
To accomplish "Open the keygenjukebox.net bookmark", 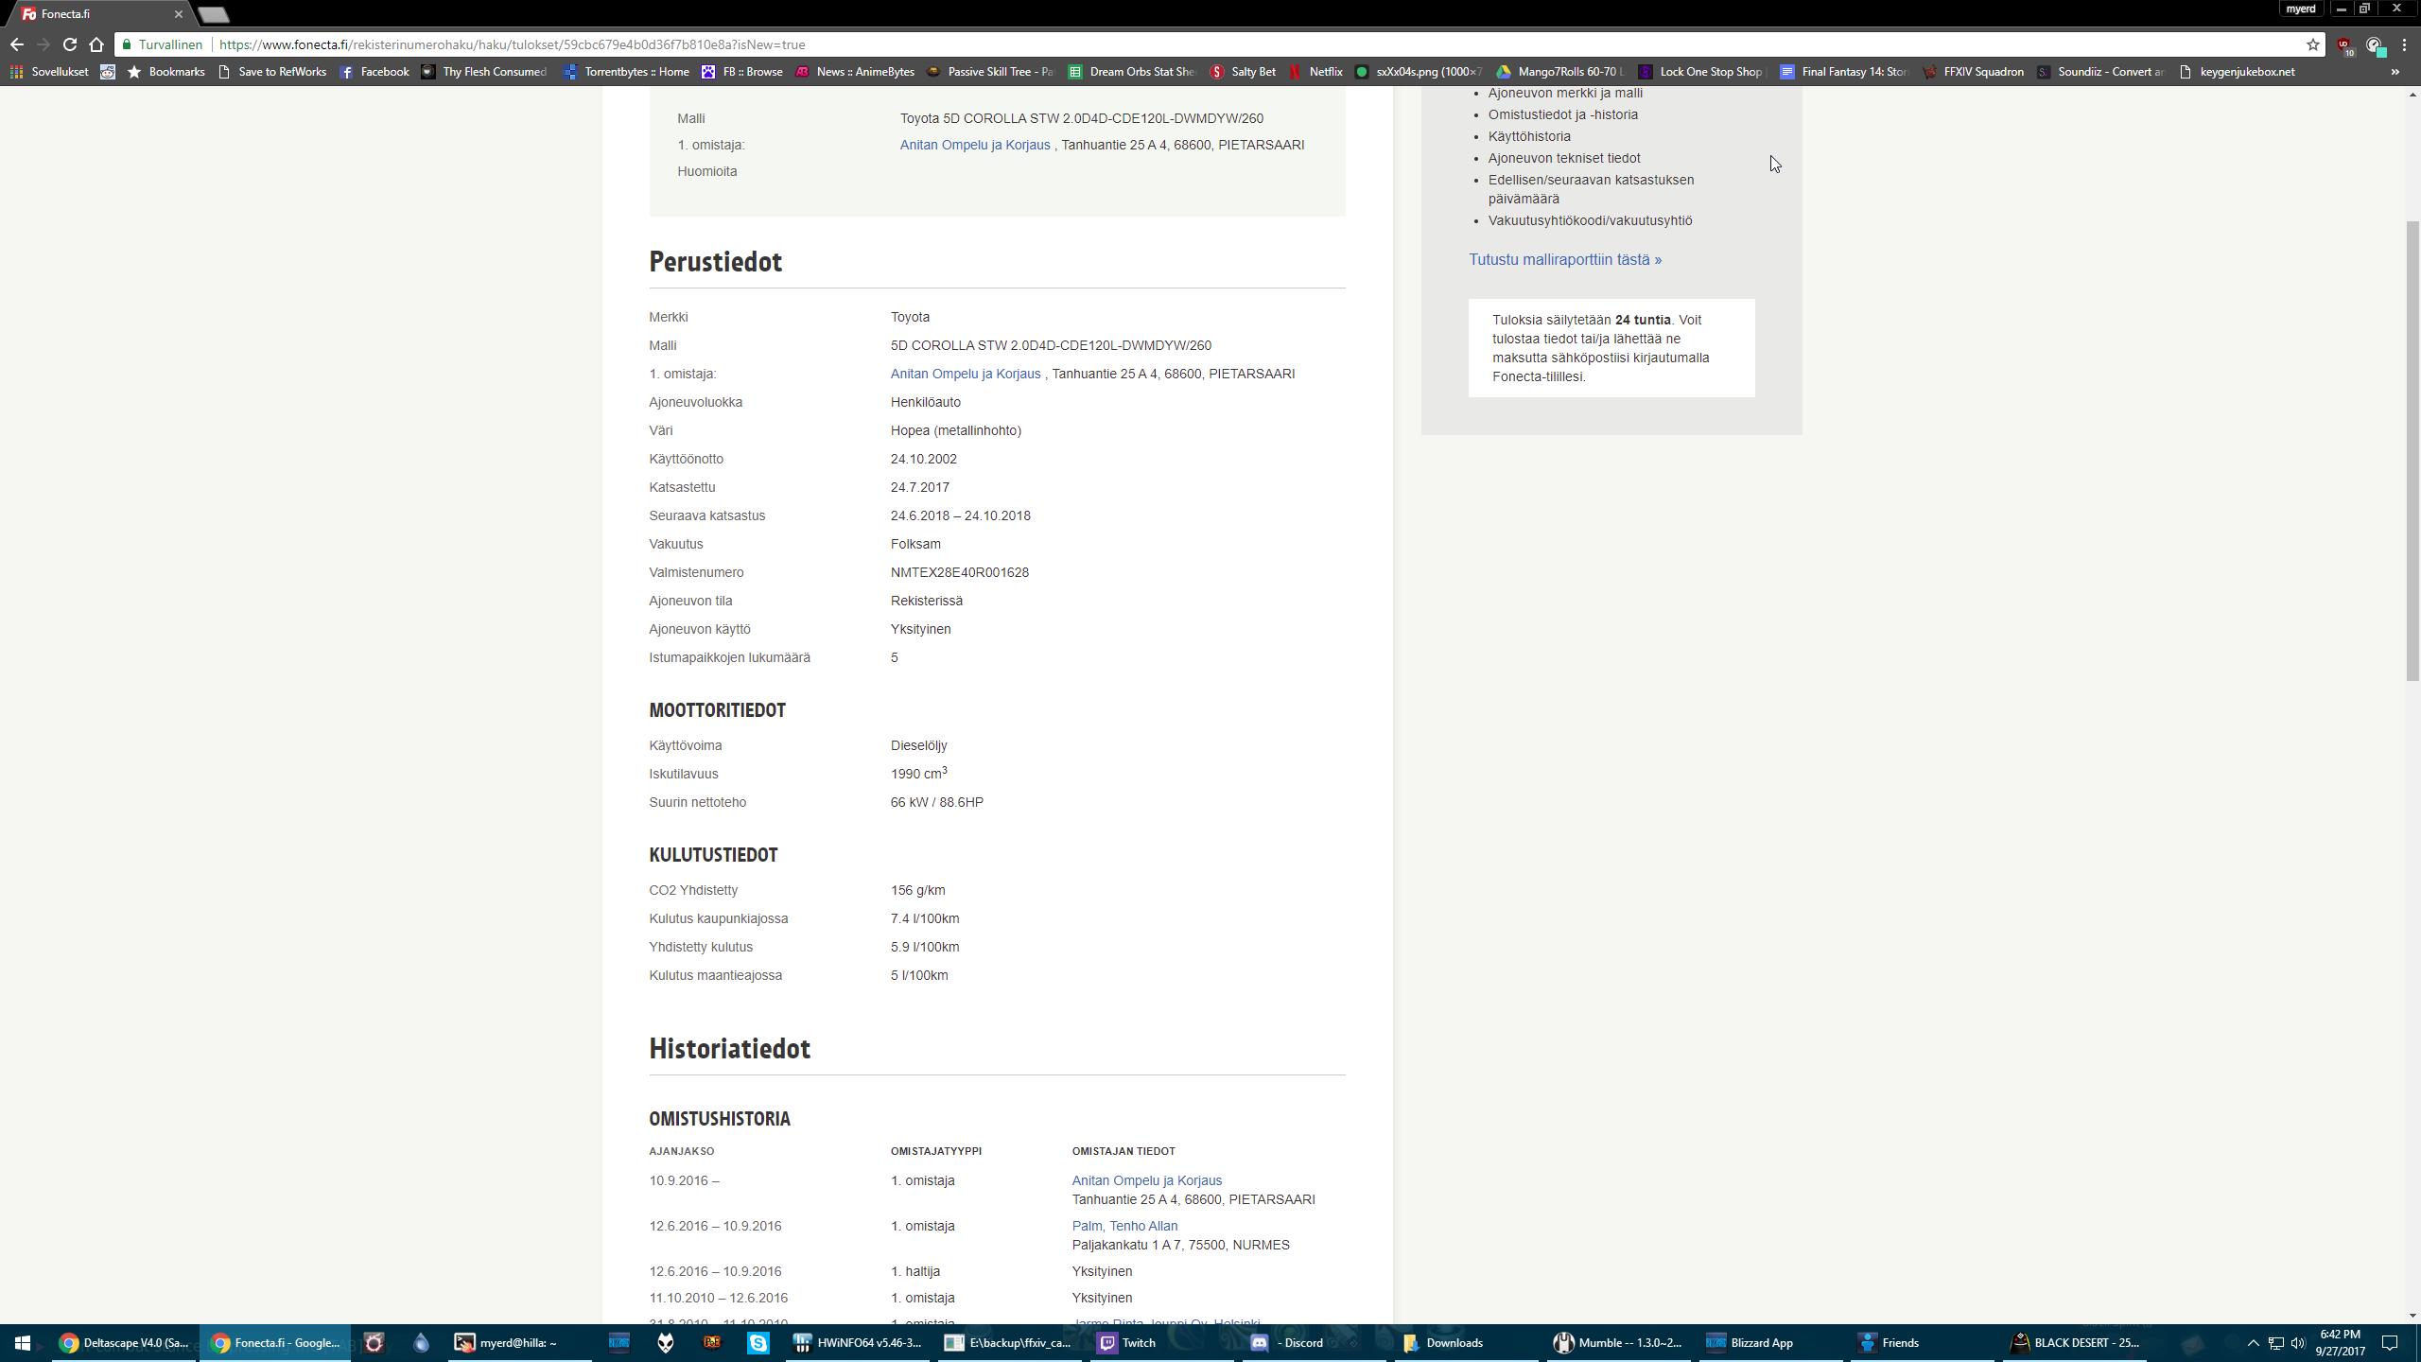I will point(2237,72).
